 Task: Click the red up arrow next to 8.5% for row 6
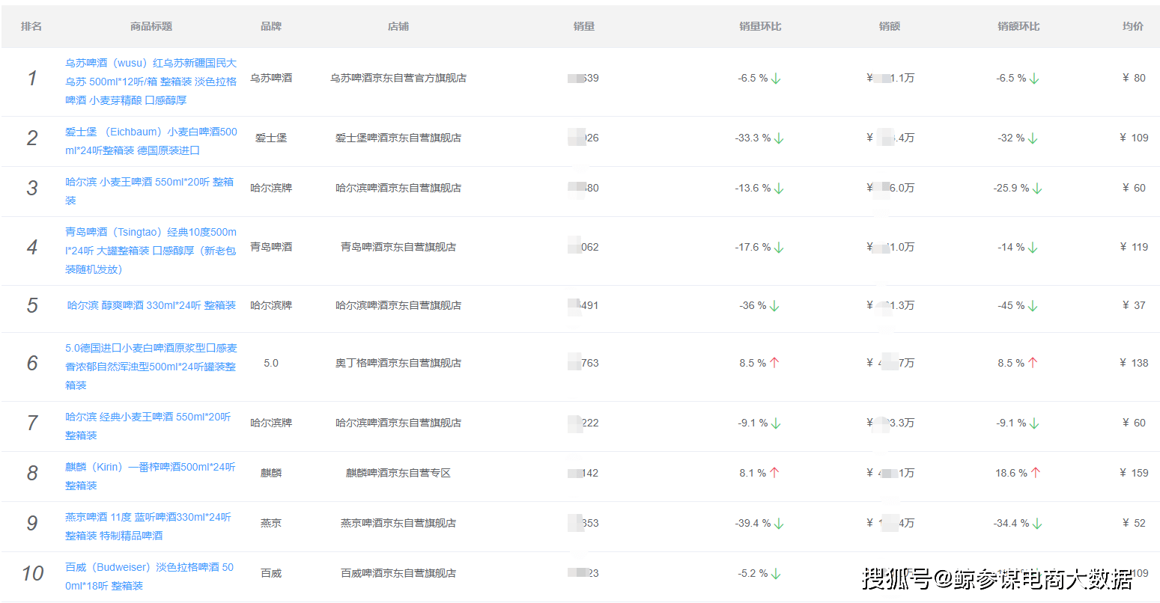click(x=774, y=362)
